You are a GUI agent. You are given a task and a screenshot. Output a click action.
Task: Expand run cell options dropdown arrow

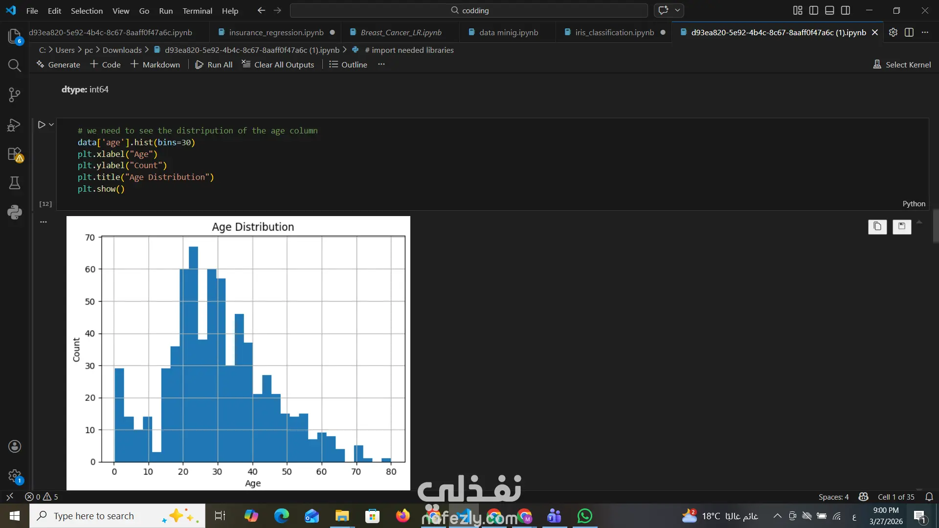(x=51, y=125)
